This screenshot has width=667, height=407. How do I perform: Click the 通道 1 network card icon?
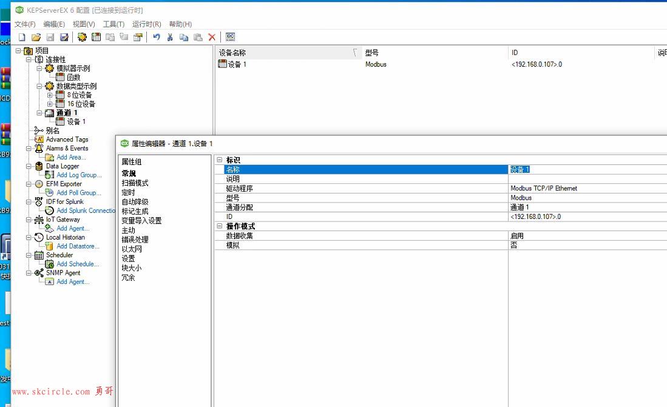click(x=49, y=113)
